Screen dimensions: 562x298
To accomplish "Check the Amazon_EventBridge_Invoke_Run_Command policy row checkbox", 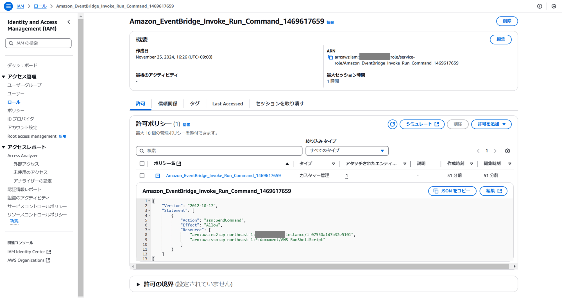I will 142,175.
